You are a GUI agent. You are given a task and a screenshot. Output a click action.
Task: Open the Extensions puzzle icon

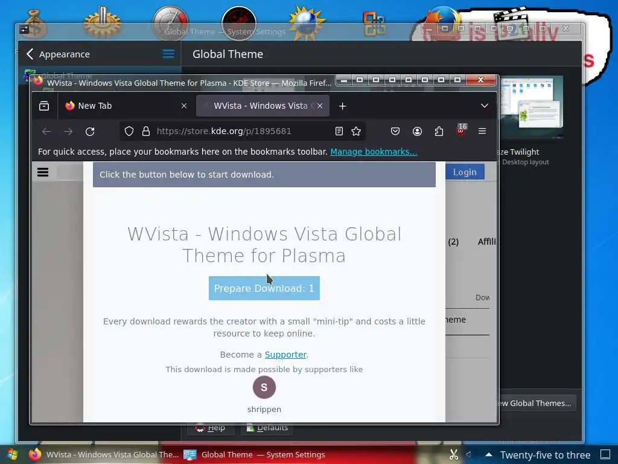(x=439, y=131)
